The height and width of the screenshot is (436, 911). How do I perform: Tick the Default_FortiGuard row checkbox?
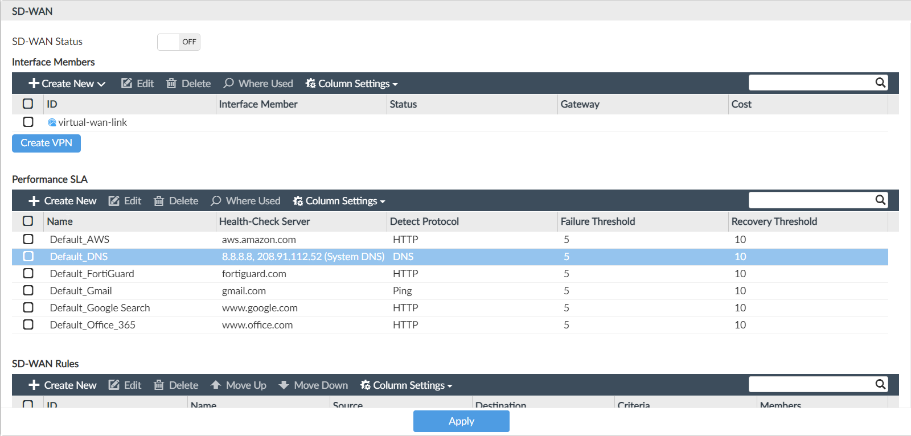point(28,273)
